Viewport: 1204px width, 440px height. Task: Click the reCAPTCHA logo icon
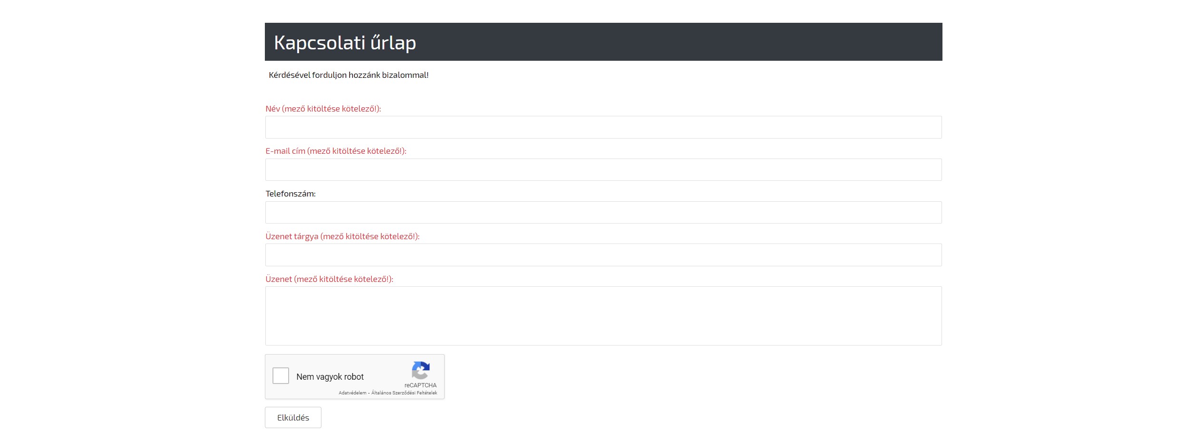pyautogui.click(x=420, y=370)
